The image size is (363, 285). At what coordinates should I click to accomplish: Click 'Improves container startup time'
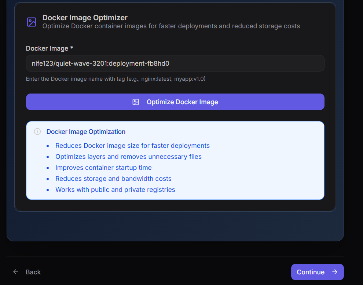pyautogui.click(x=103, y=168)
